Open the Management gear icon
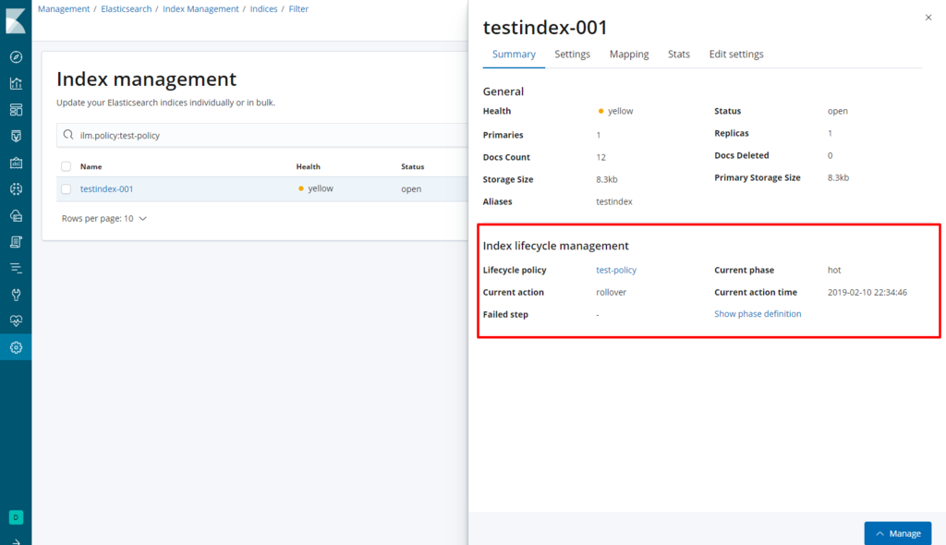The width and height of the screenshot is (946, 545). [x=17, y=347]
